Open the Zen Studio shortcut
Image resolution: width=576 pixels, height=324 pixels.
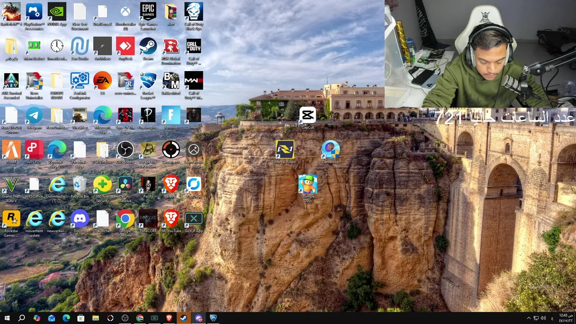pyautogui.click(x=80, y=49)
